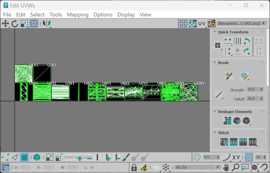Click the Mirror horizontal icon

point(47,23)
